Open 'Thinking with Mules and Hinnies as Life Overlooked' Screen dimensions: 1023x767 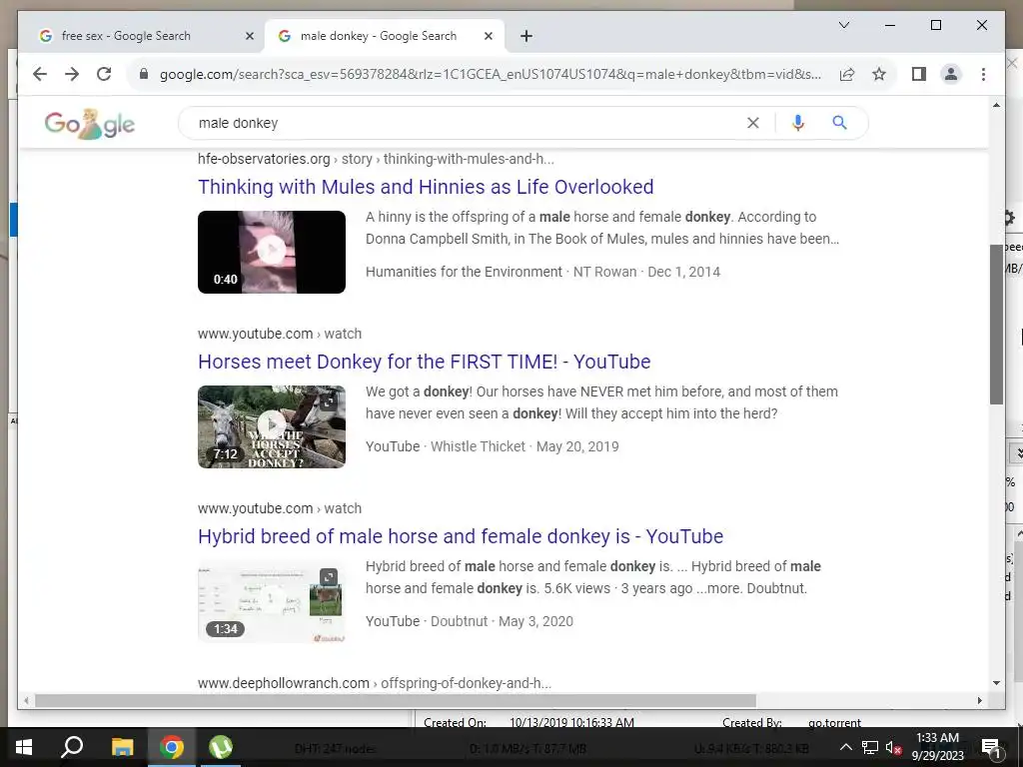click(426, 187)
